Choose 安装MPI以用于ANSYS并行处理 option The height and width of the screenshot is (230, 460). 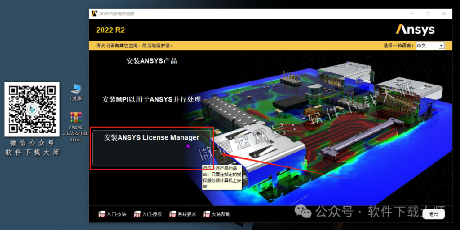pos(151,99)
